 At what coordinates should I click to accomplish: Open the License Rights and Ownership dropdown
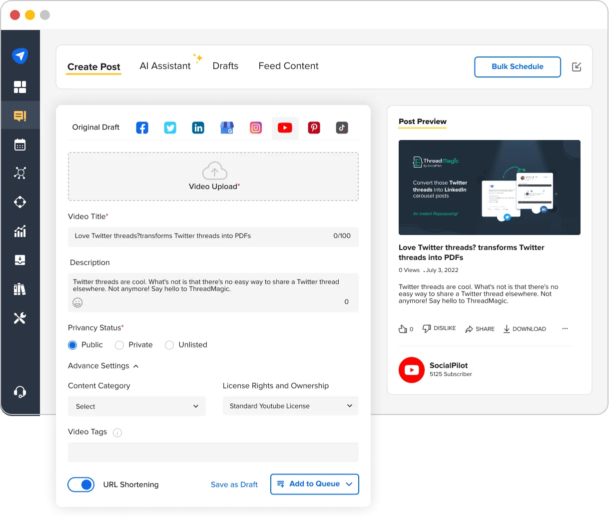(290, 406)
